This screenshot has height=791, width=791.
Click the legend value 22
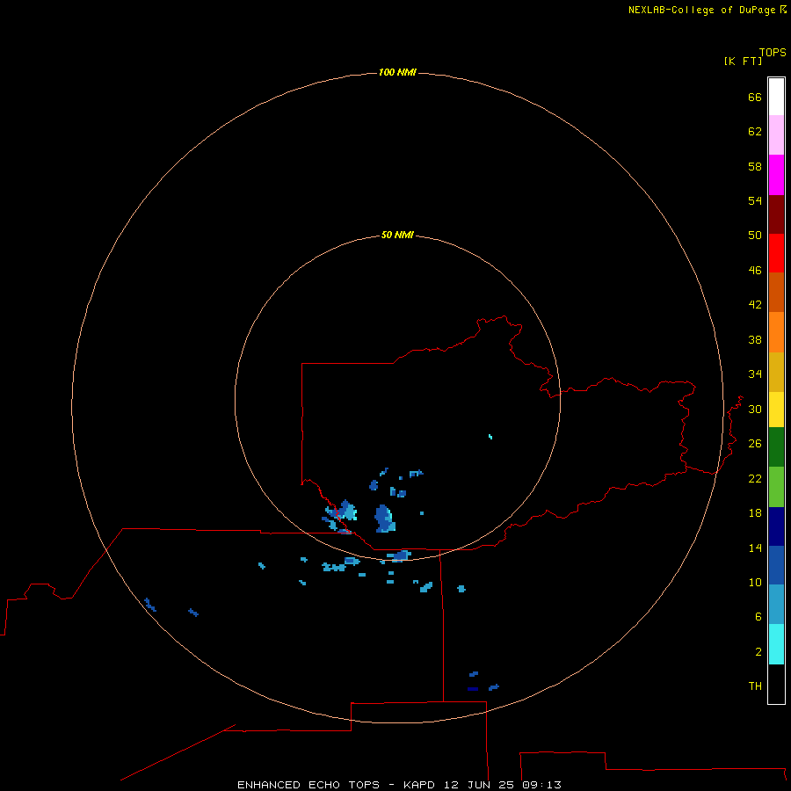click(755, 478)
